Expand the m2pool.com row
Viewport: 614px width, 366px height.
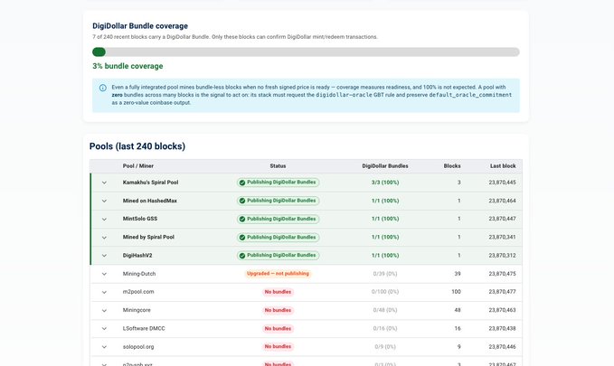tap(104, 292)
